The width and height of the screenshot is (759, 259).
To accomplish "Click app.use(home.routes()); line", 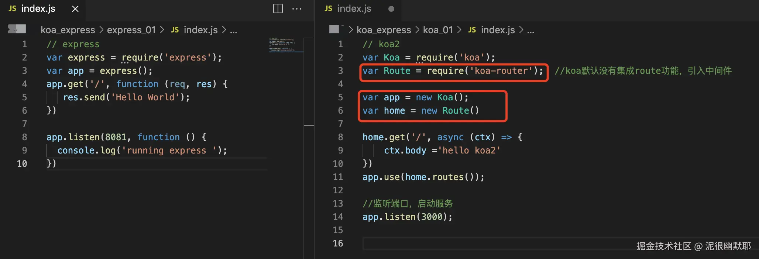I will point(423,177).
